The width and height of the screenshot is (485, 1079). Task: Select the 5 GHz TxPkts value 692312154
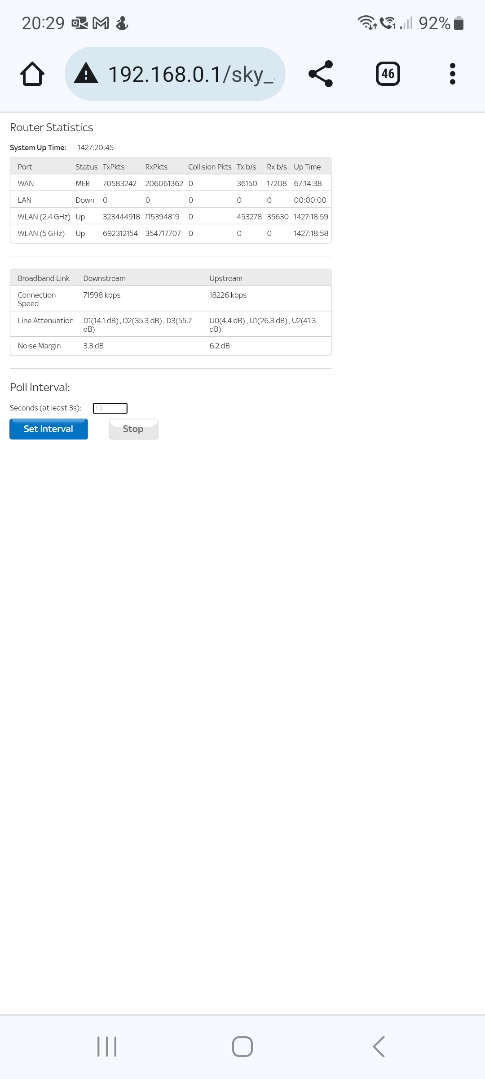[120, 233]
